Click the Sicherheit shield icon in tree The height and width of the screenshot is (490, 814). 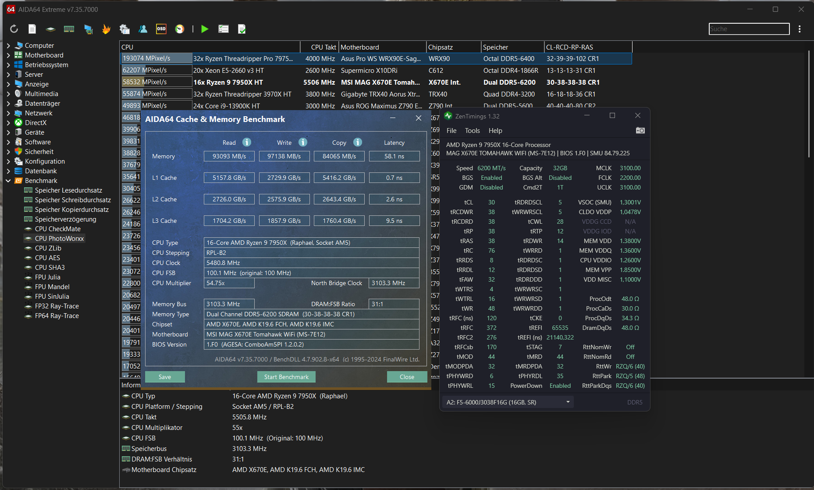point(18,152)
